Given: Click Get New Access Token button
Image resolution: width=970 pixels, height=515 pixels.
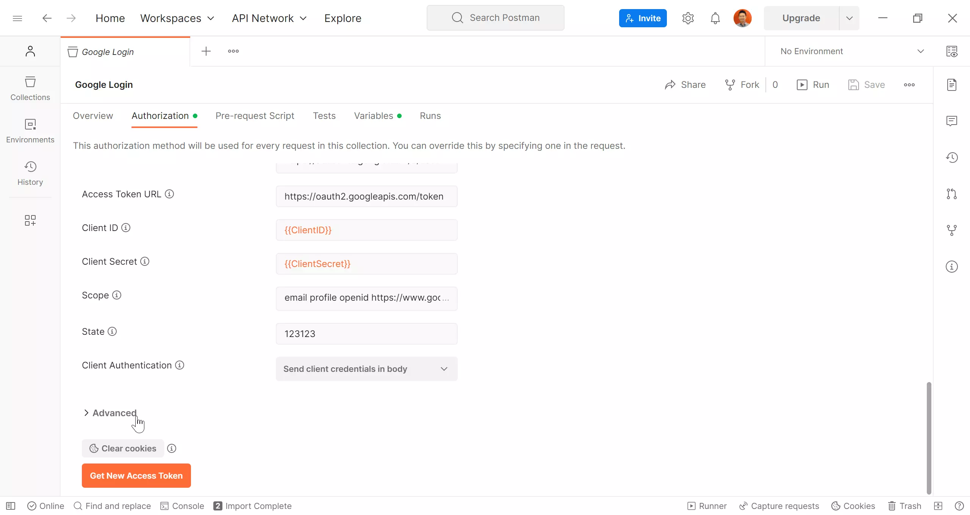Looking at the screenshot, I should pyautogui.click(x=136, y=476).
